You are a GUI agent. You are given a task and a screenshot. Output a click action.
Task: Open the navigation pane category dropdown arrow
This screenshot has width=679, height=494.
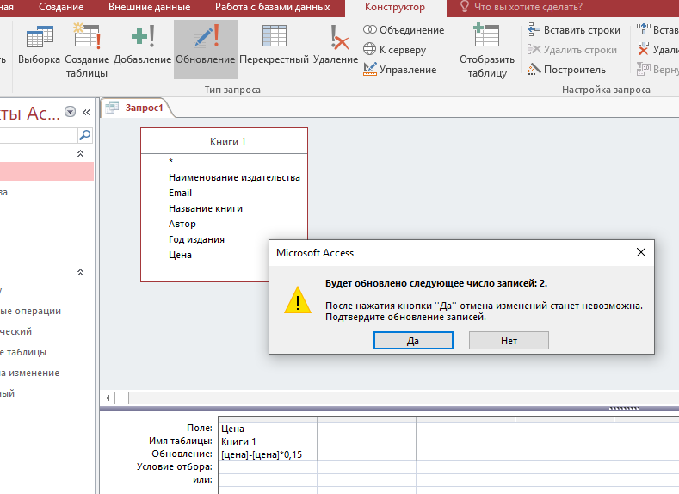pos(71,112)
